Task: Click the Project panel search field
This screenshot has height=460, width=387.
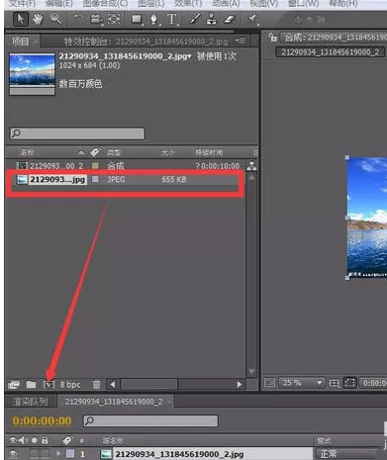Action: [x=77, y=134]
